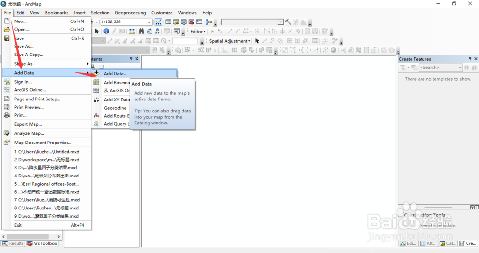479x253 pixels.
Task: Open the Go To XY tool
Action: [x=157, y=31]
